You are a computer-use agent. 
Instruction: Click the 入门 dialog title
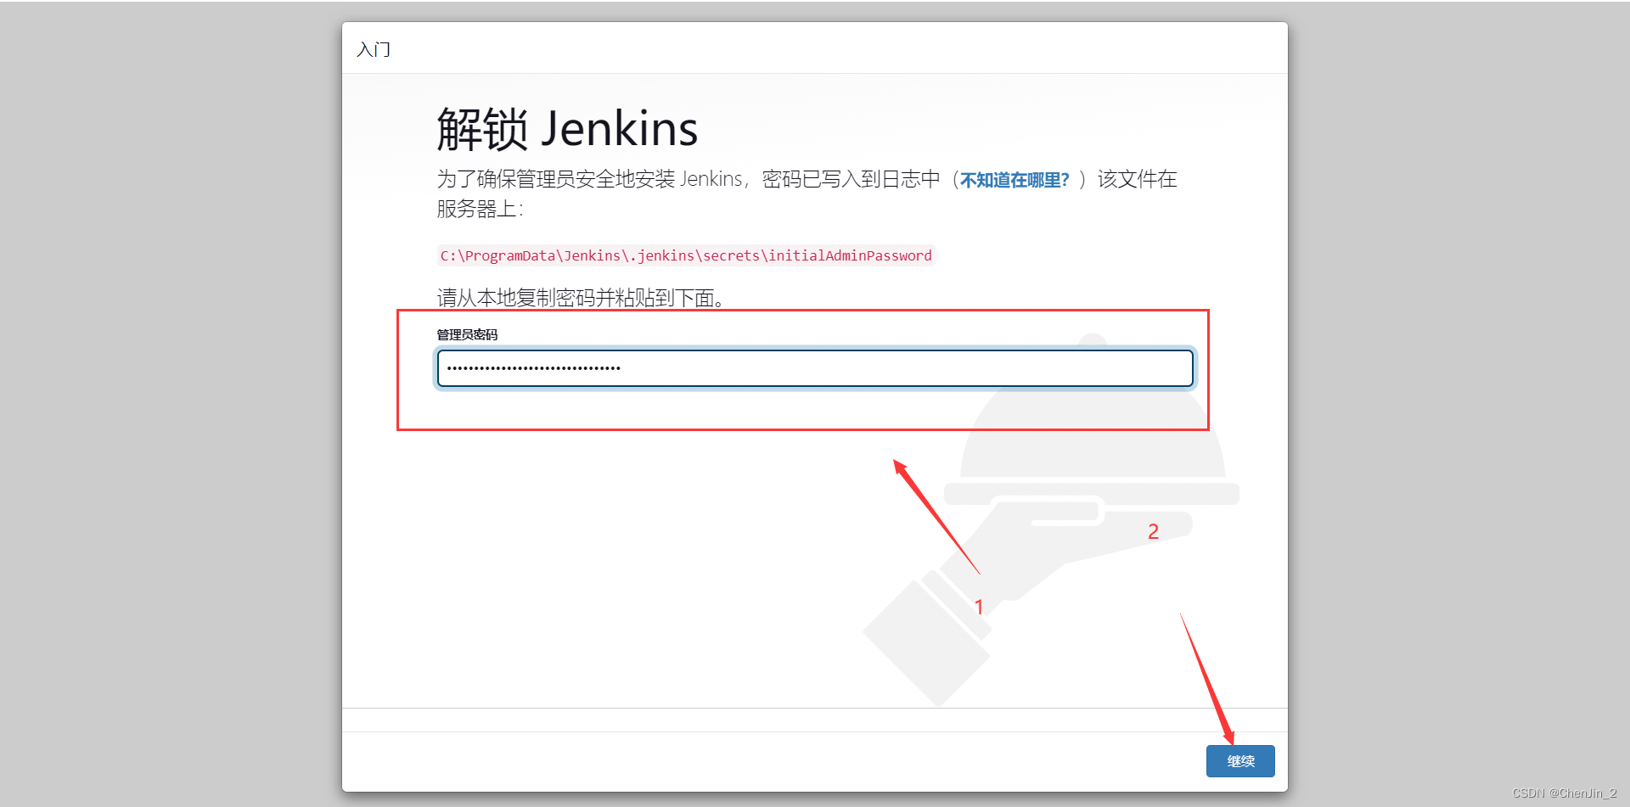(374, 49)
